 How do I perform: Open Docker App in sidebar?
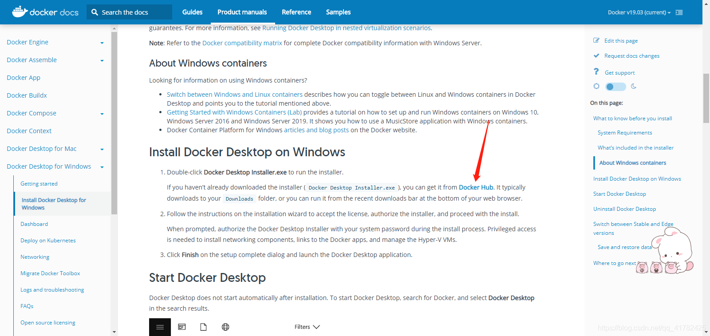[24, 78]
